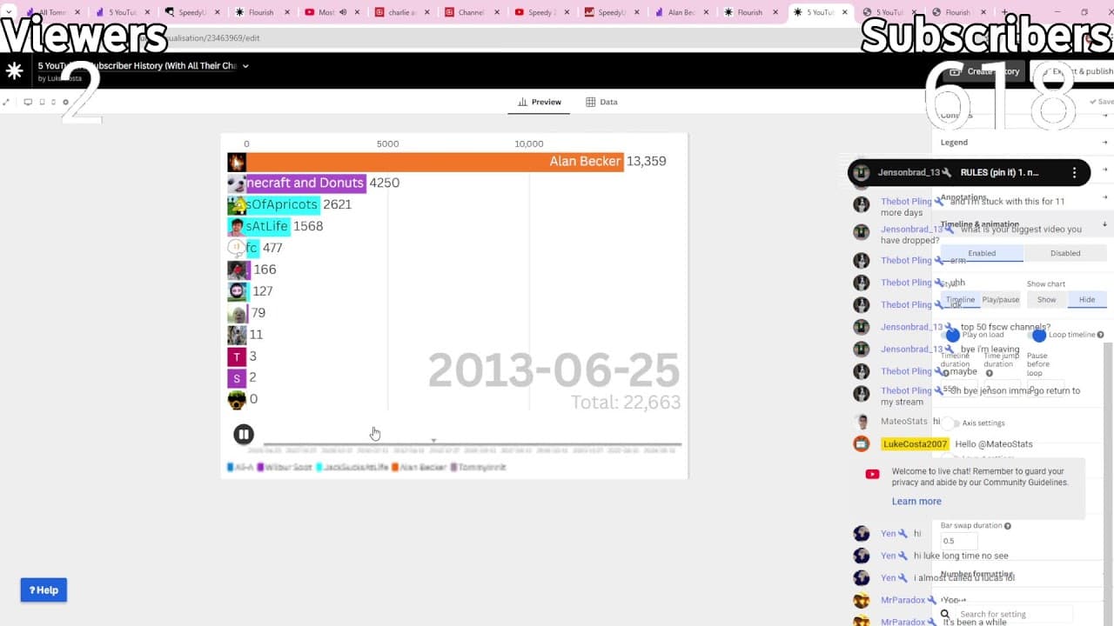Select Show under Show chart
This screenshot has width=1114, height=626.
click(1047, 300)
